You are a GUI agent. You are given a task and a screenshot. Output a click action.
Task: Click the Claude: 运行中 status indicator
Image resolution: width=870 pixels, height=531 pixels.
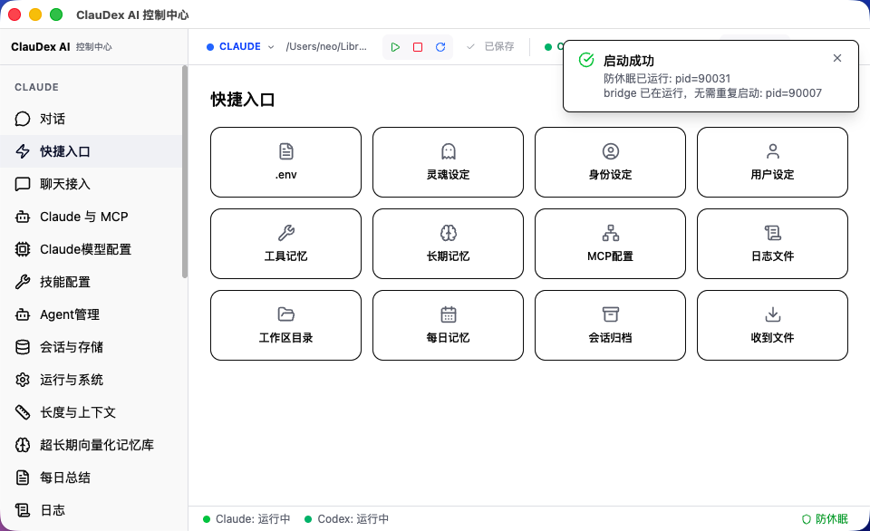click(x=246, y=519)
